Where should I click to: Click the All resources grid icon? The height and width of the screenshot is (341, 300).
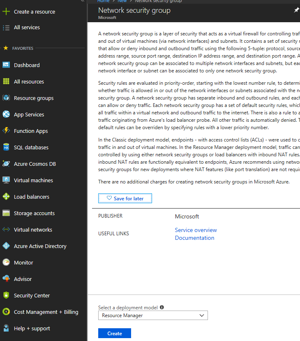coord(6,81)
